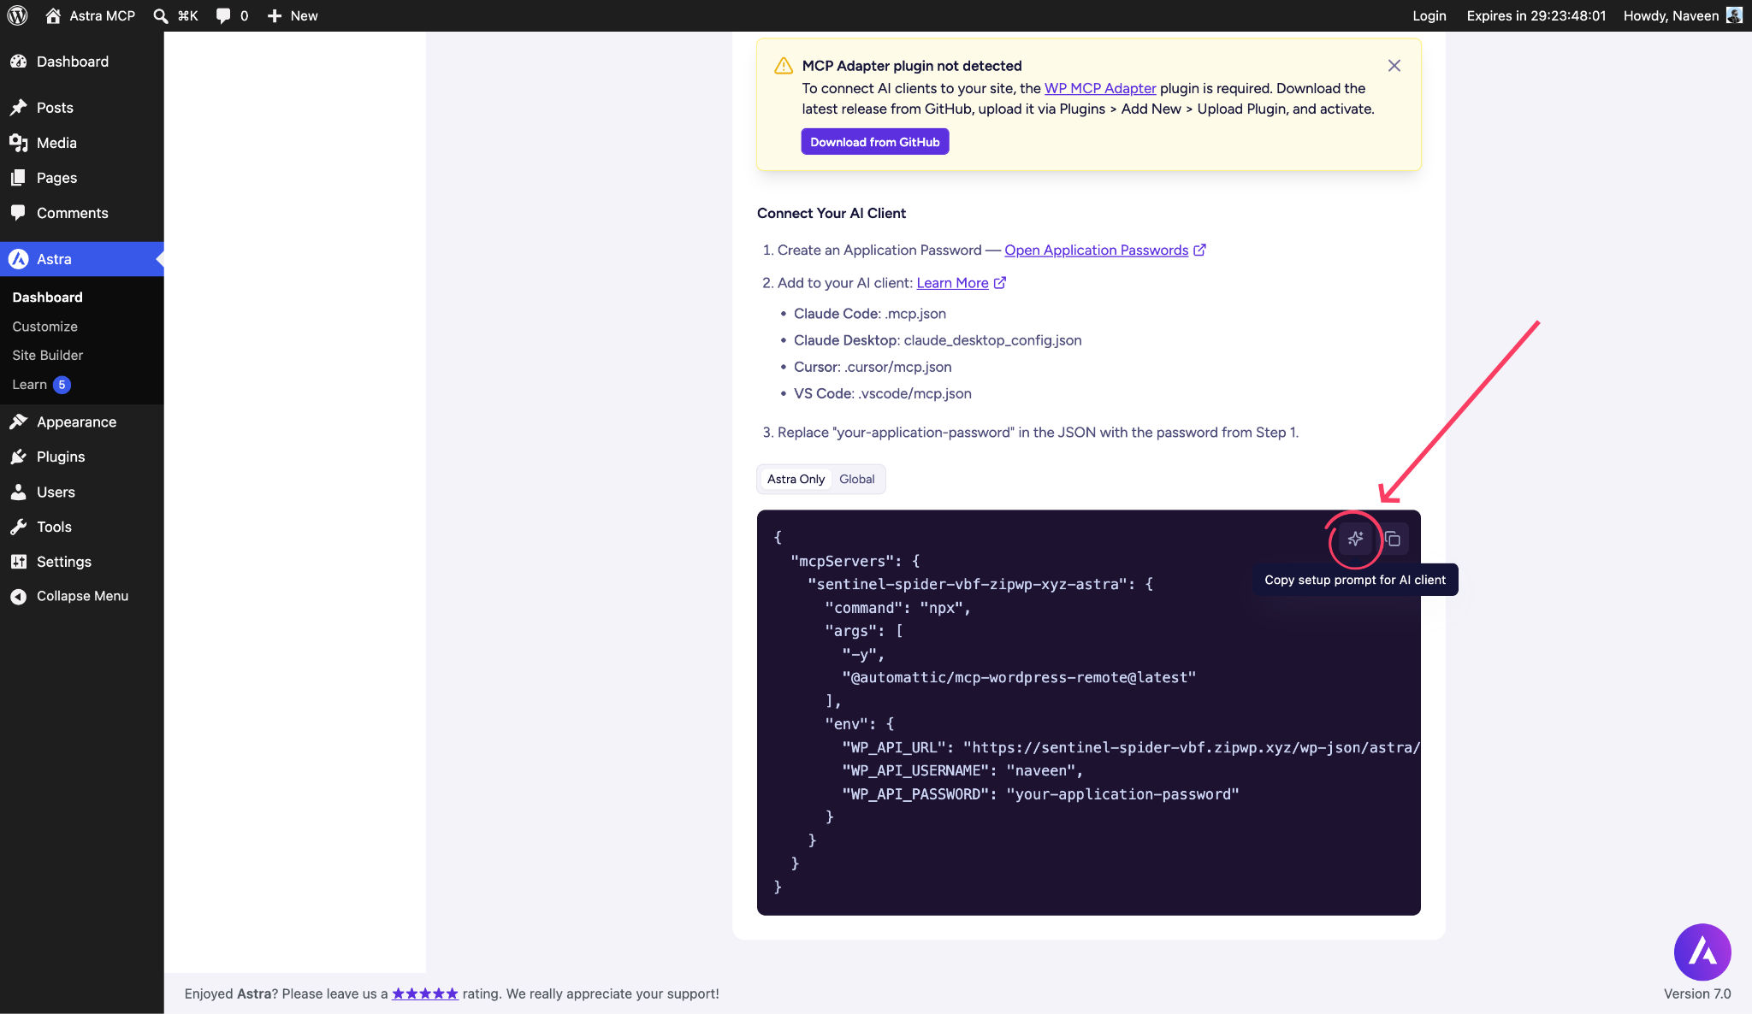Click the WP_API_PASSWORD line in the code block

pyautogui.click(x=1040, y=794)
